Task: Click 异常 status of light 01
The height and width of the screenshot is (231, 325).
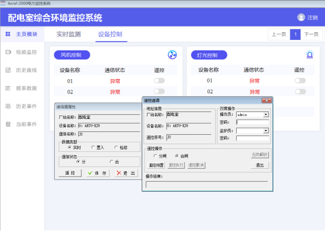Action: 254,81
